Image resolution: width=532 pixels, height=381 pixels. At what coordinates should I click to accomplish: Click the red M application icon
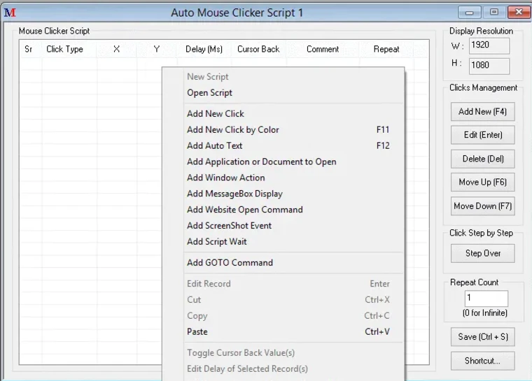(x=10, y=13)
